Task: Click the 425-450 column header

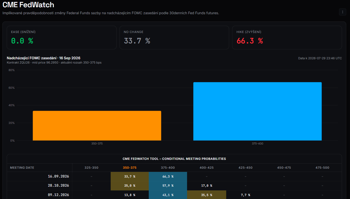Action: point(245,168)
